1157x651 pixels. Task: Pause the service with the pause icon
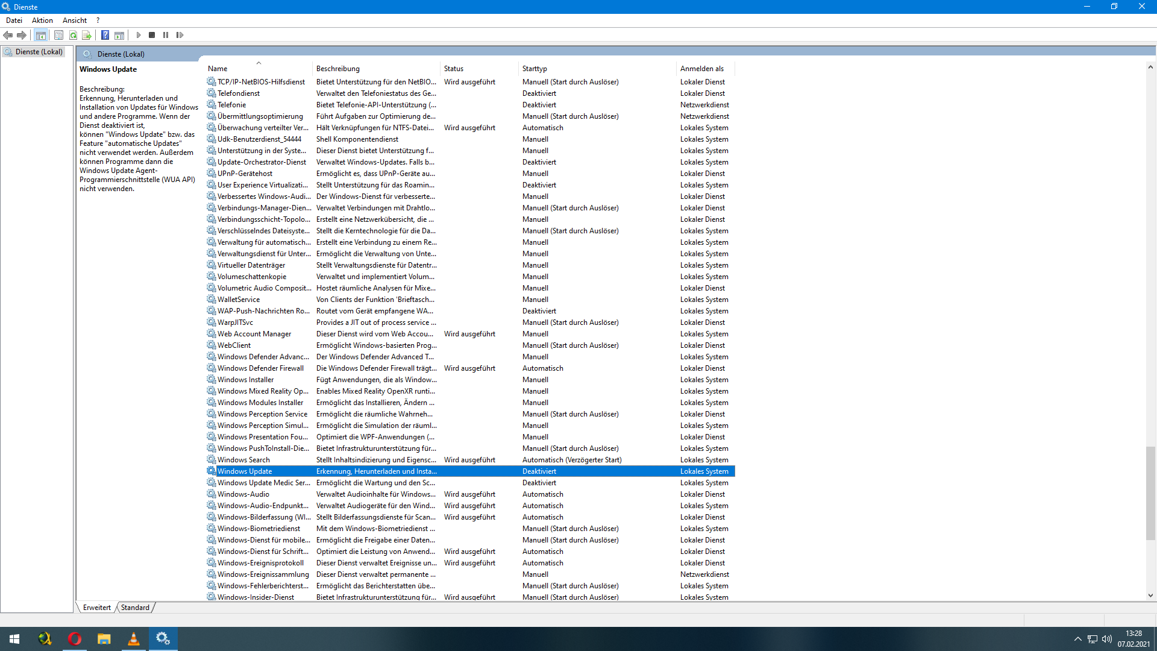[x=166, y=35]
